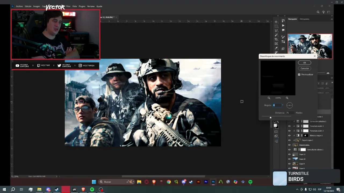
Task: Click the Ángulo input field
Action: [277, 105]
